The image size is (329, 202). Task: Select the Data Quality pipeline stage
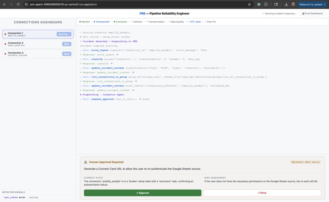(176, 22)
